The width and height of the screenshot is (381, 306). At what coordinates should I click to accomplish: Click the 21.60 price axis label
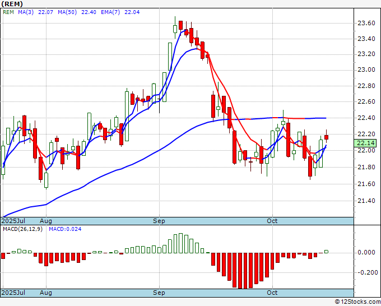(366, 184)
